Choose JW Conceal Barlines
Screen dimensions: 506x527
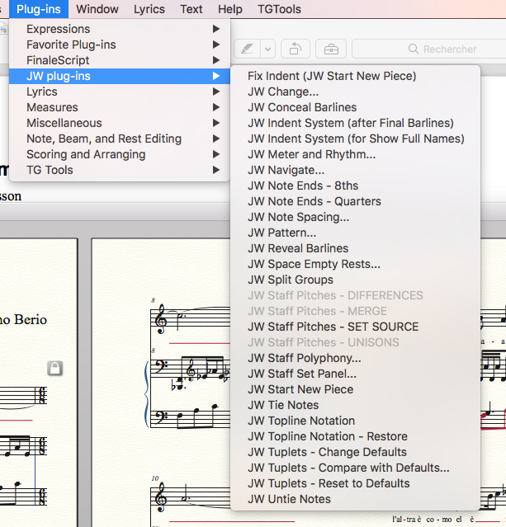tap(302, 107)
